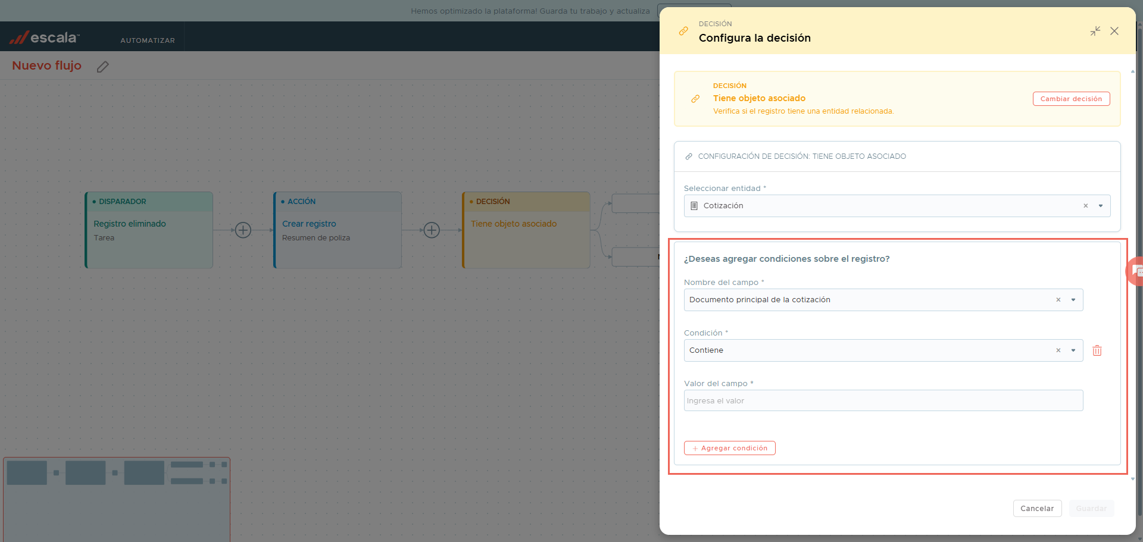Select the Disparador node Registro eliminado
The height and width of the screenshot is (542, 1143).
(x=149, y=230)
